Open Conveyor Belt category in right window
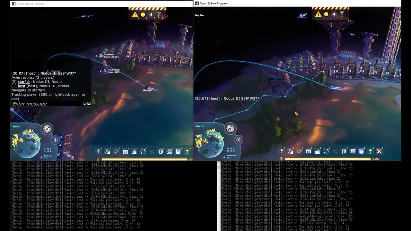Screen dimensions: 411x231 pos(300,151)
